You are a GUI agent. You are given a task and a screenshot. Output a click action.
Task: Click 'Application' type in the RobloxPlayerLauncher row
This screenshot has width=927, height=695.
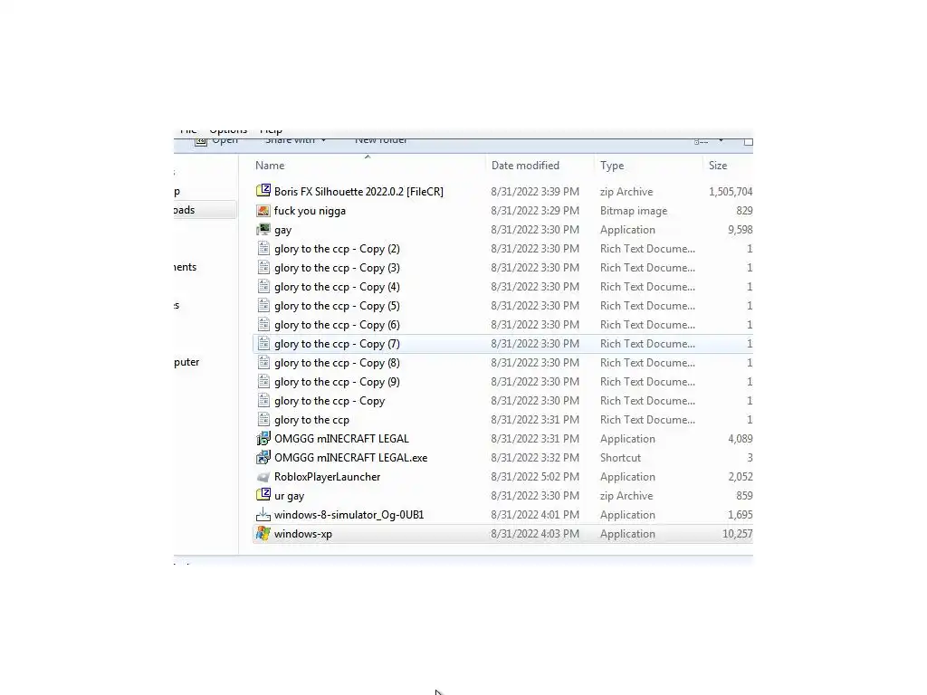(627, 476)
